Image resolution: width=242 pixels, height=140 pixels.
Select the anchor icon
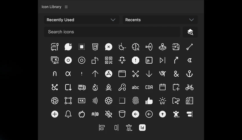point(190,74)
